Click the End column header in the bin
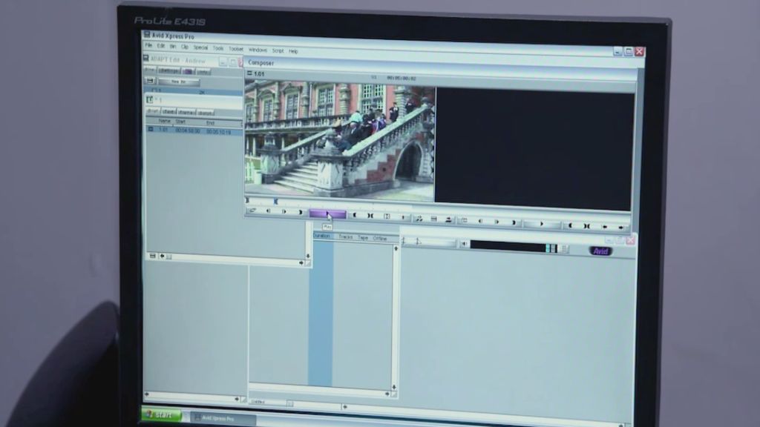760x427 pixels. point(210,123)
